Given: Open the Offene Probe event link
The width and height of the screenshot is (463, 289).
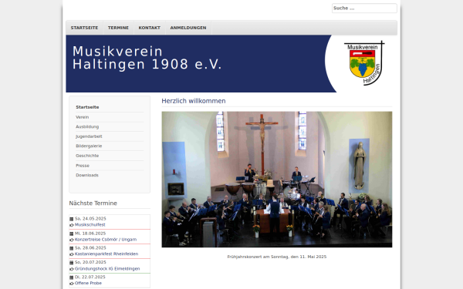Looking at the screenshot, I should click(x=88, y=283).
